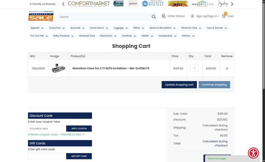This screenshot has height=162, width=265.
Task: Click the Apply Coupon button
Action: (79, 129)
